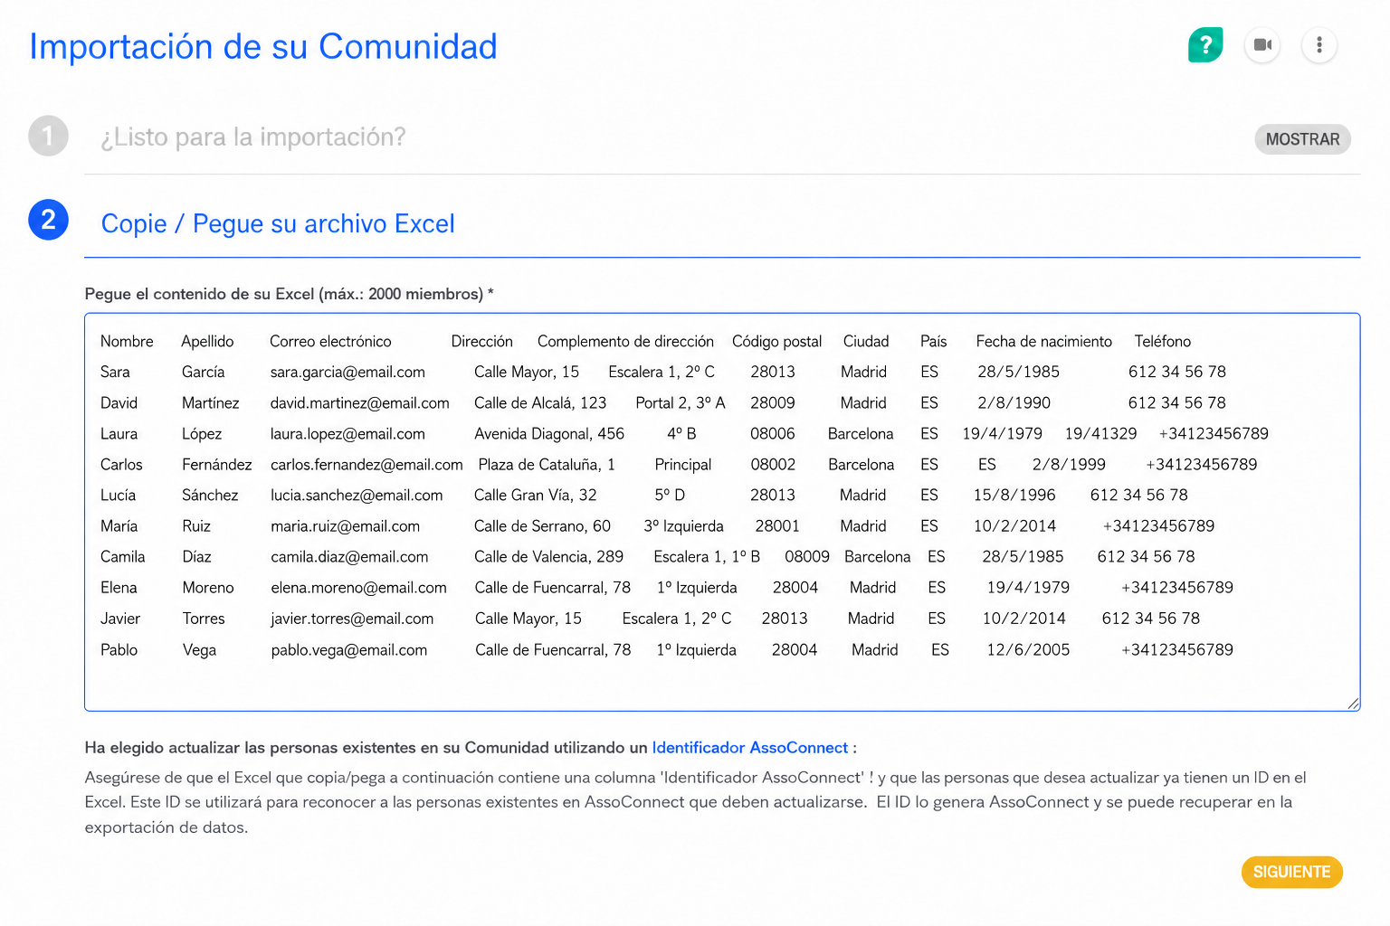Click inside the Excel paste text area
Screen dimensions: 1390x926
pos(722,512)
